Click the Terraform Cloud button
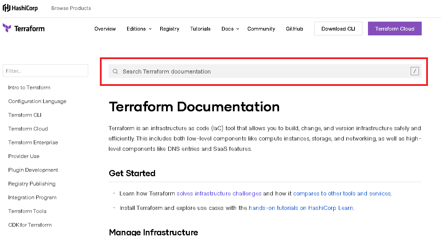Screen dimensions: 441x236 coord(395,29)
